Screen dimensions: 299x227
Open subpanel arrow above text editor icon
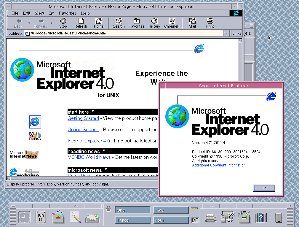tap(76, 206)
